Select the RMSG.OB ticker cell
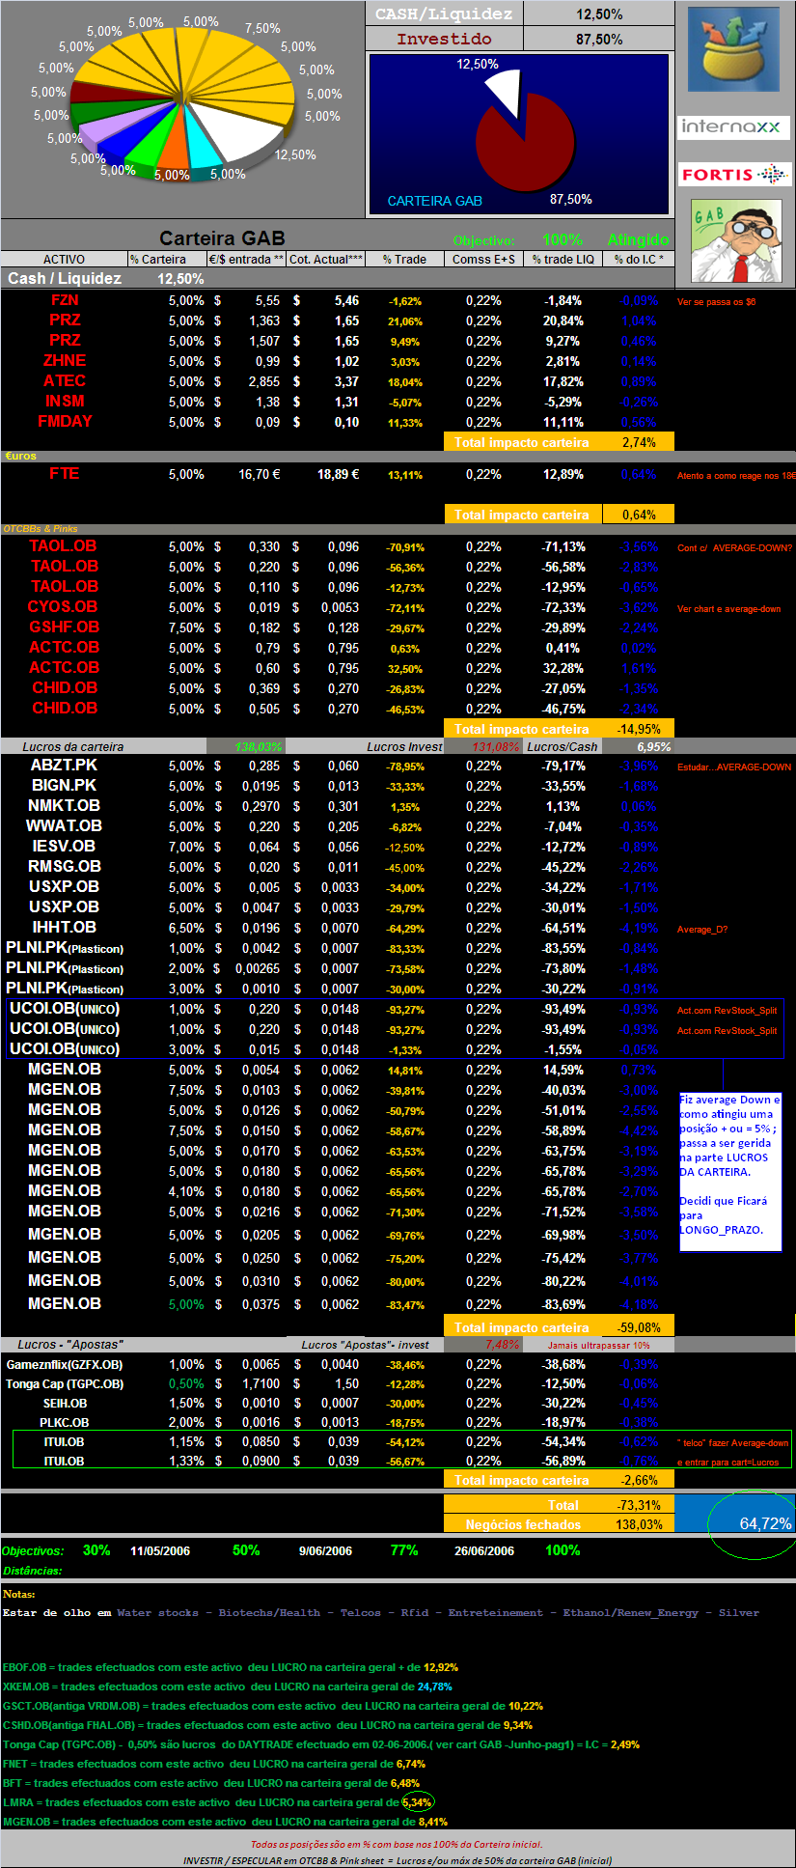 65,867
